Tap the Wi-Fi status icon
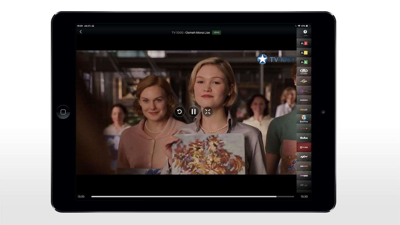The height and width of the screenshot is (225, 400). (x=299, y=26)
